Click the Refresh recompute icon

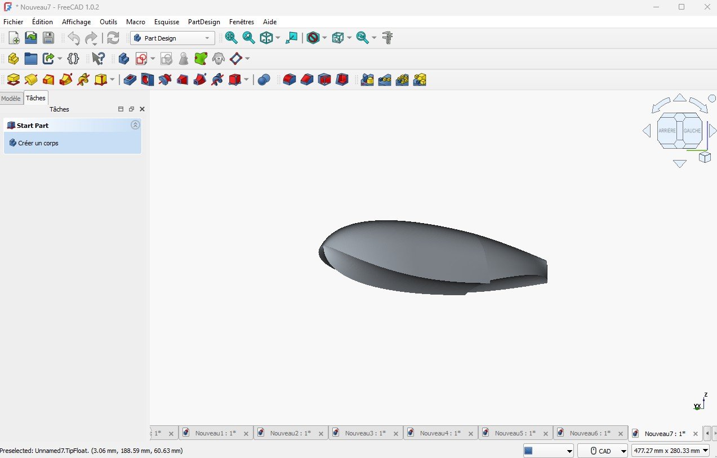tap(113, 38)
